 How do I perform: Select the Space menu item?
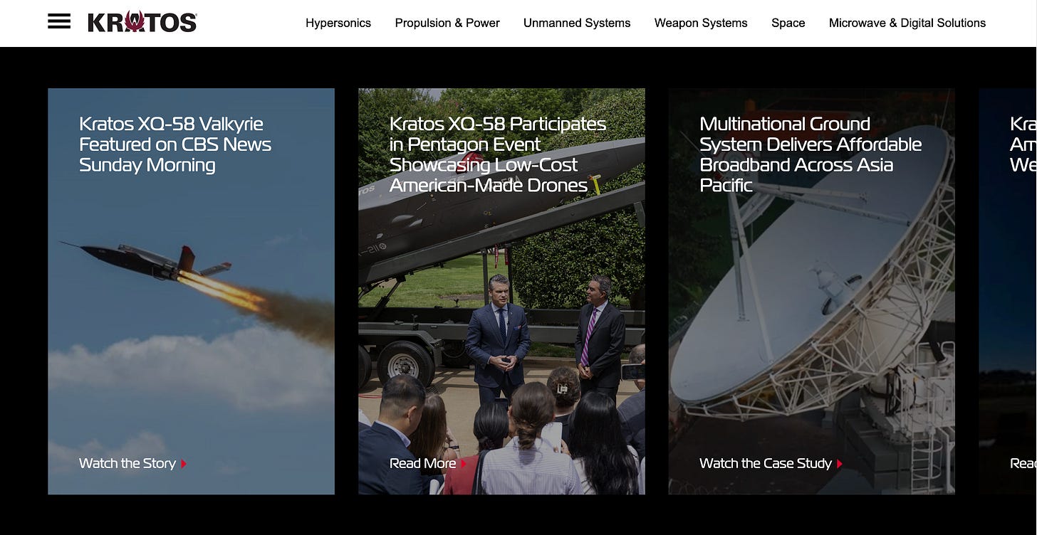pos(788,23)
